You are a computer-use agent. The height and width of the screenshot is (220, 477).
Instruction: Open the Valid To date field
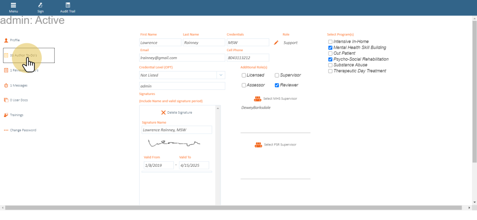coord(193,165)
